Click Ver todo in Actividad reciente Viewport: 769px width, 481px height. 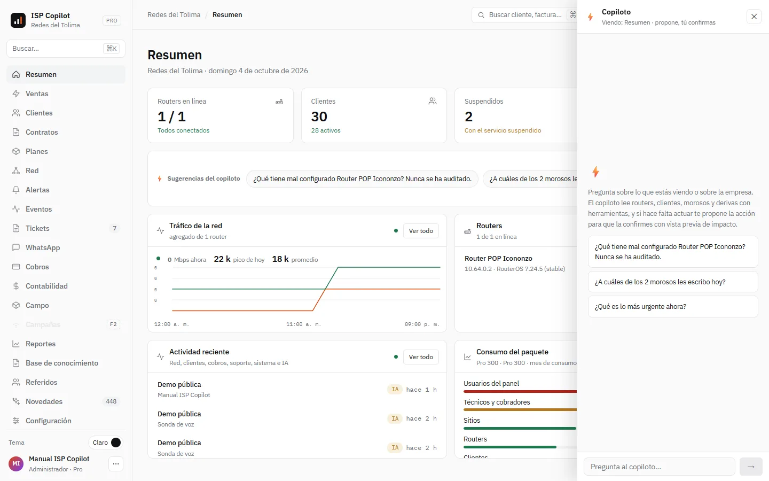[421, 357]
